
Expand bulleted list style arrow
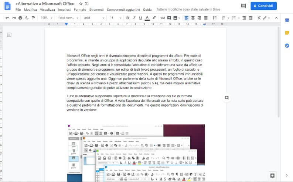pos(239,18)
